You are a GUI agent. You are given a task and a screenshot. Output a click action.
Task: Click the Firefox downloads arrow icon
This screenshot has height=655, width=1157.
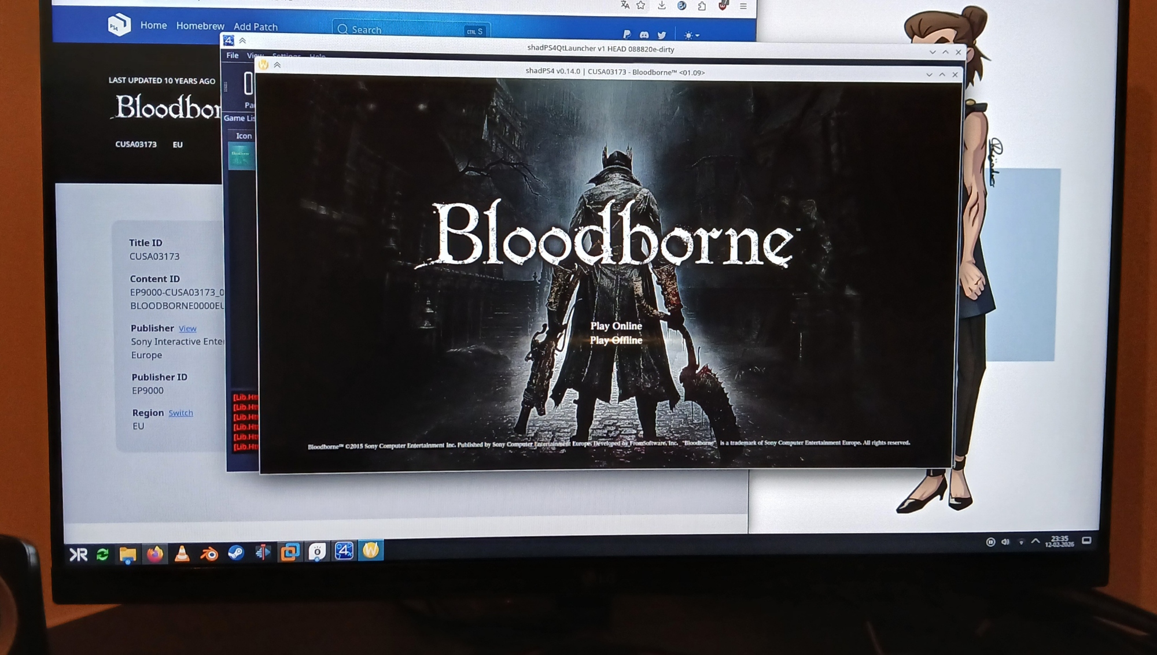[x=662, y=6]
